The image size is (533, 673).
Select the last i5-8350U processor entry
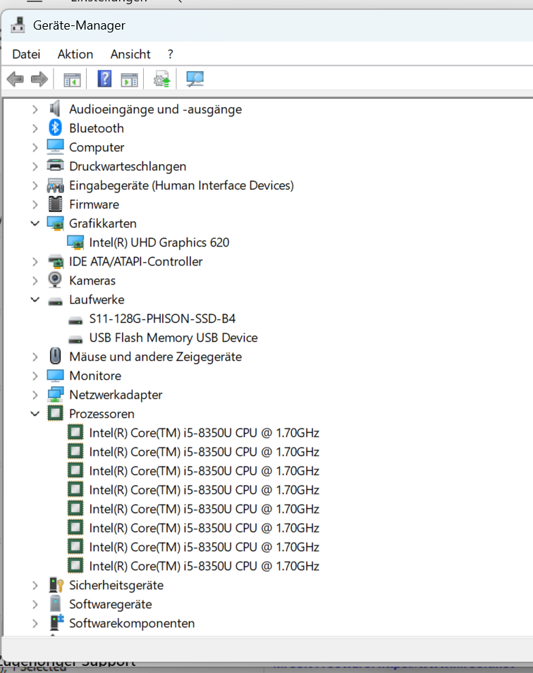(x=204, y=566)
